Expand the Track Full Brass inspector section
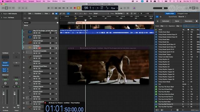The width and height of the screenshot is (200, 112). tap(2, 17)
